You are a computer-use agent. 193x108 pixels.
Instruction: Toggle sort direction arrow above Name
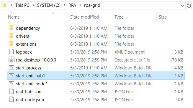pos(54,13)
